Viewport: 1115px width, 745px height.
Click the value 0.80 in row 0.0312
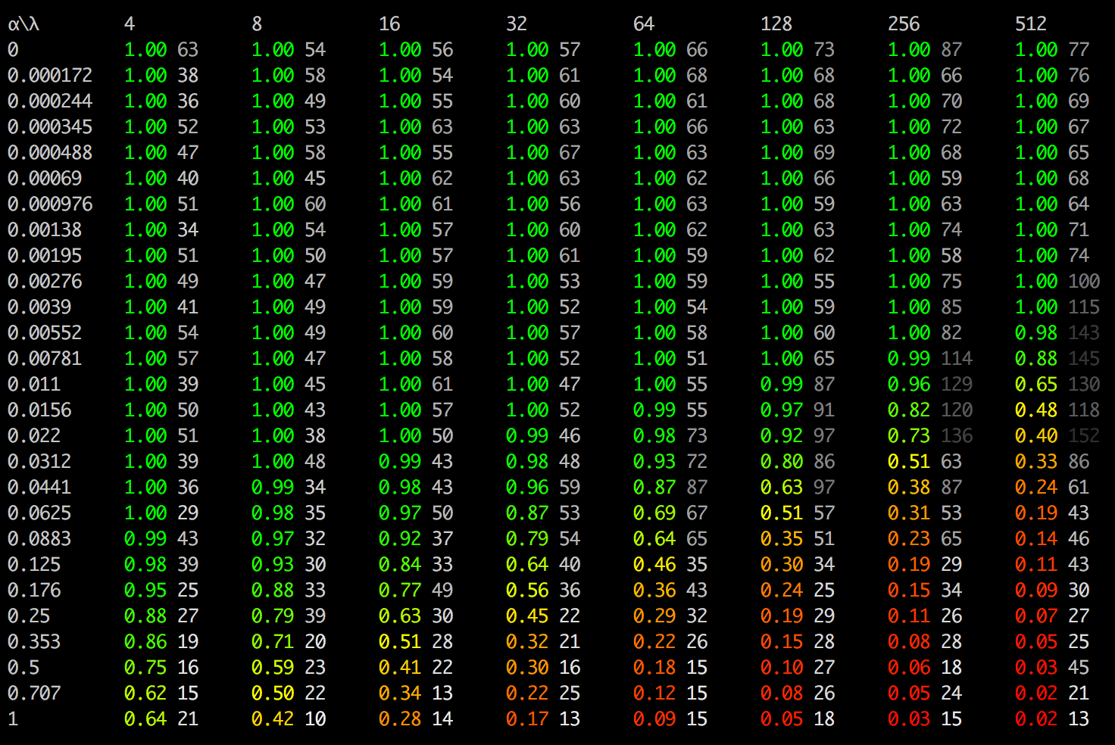[x=782, y=462]
